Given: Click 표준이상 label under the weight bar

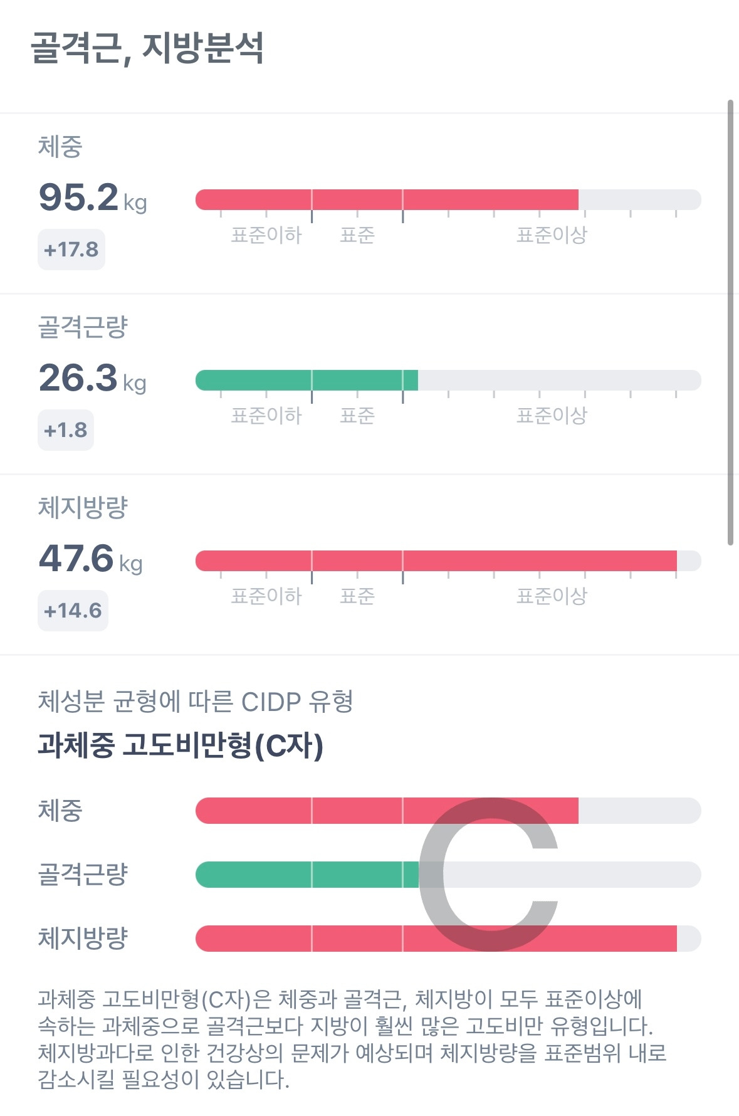Looking at the screenshot, I should click(552, 235).
